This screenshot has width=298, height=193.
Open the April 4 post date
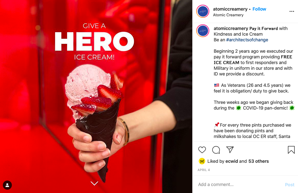(204, 170)
